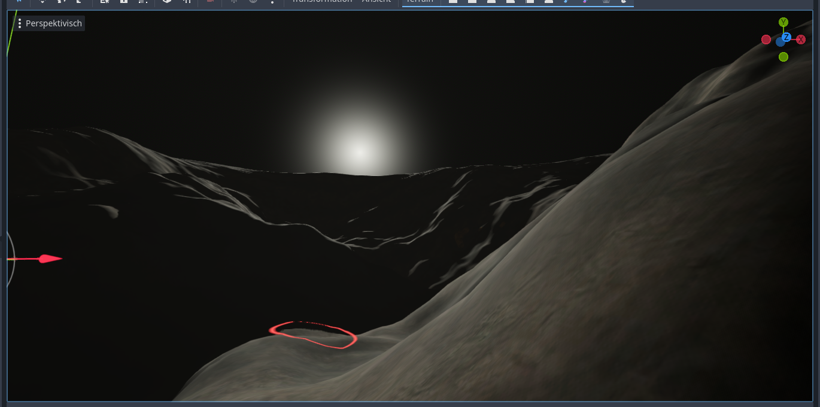Select the Rotate tool icon
Viewport: 820px width, 407px height.
(61, 2)
